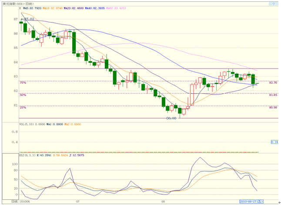The height and width of the screenshot is (205, 281).
Task: Click the 87.02 high price annotation
Action: pyautogui.click(x=29, y=19)
